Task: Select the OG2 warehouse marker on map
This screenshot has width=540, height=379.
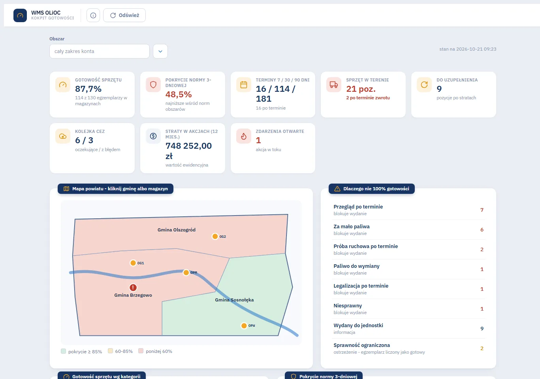Action: click(x=215, y=236)
